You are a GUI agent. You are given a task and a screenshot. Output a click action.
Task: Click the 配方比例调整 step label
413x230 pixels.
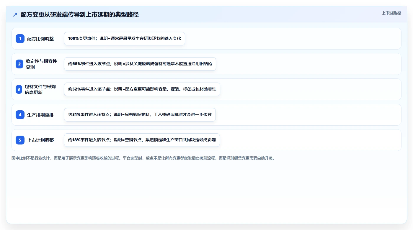click(40, 39)
